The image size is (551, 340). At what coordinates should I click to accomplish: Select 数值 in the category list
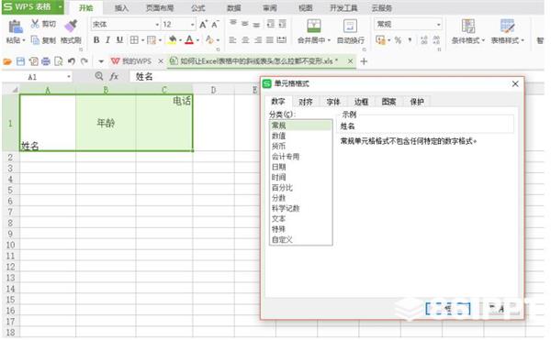(x=300, y=136)
